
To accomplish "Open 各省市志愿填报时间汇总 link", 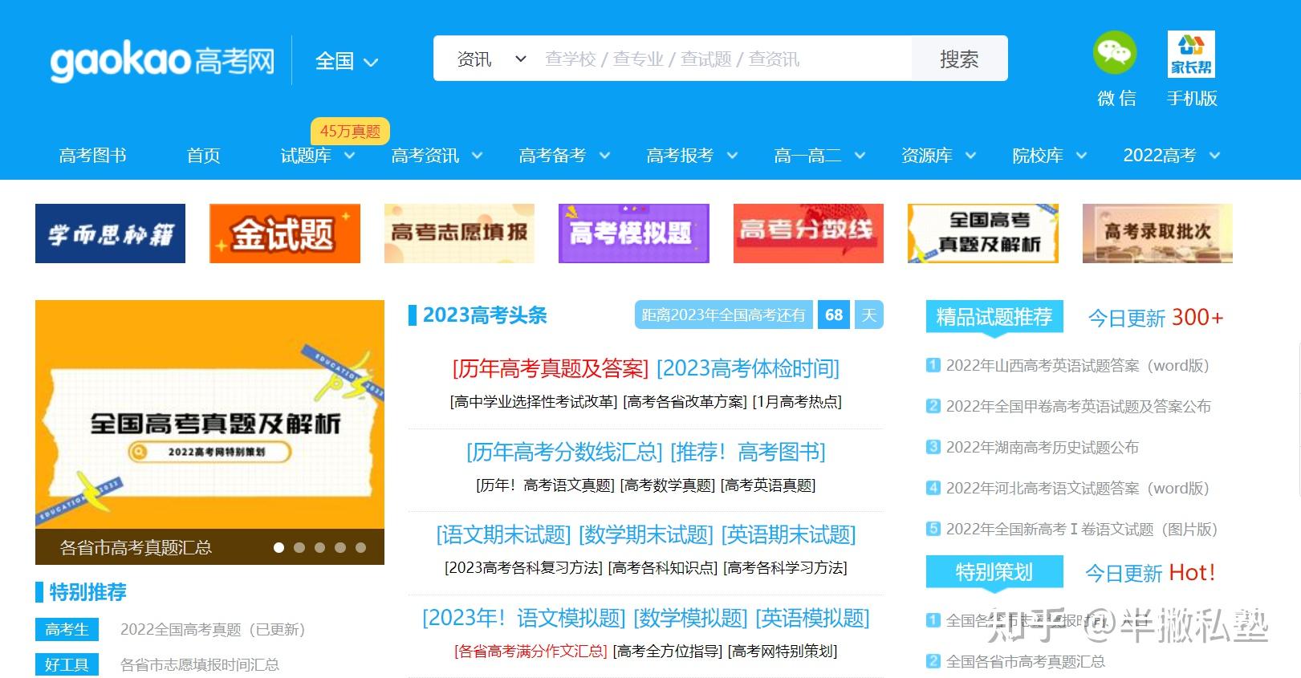I will tap(200, 664).
